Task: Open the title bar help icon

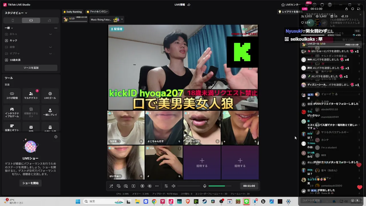Action: [x=315, y=5]
